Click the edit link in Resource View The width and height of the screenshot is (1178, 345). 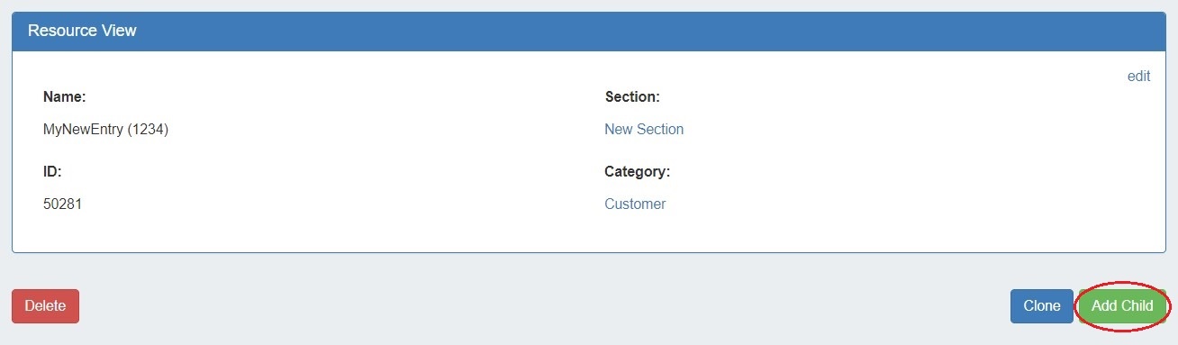(x=1138, y=77)
